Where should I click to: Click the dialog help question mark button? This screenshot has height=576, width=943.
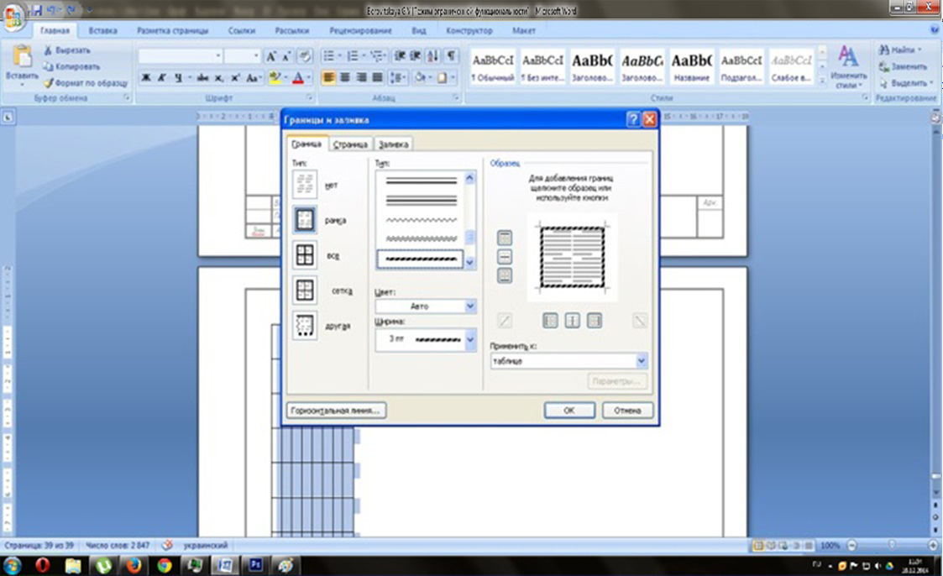point(632,119)
